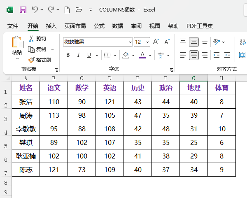Viewport: 247px width, 198px height.
Task: Switch to the 页面布局 tab
Action: pos(75,26)
